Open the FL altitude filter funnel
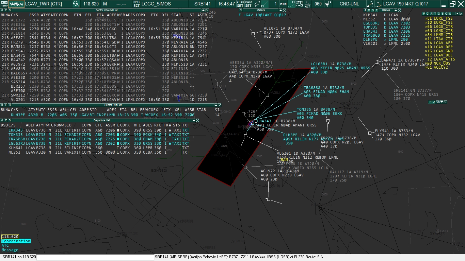The height and width of the screenshot is (261, 465). tap(328, 4)
